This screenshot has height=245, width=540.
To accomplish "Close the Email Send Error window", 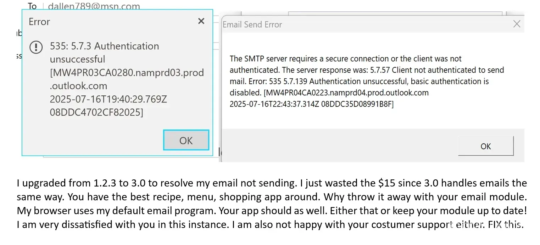I will (x=517, y=24).
